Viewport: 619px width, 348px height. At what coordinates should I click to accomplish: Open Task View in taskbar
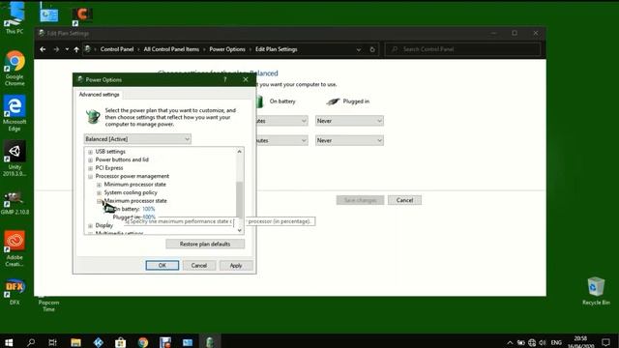52,342
